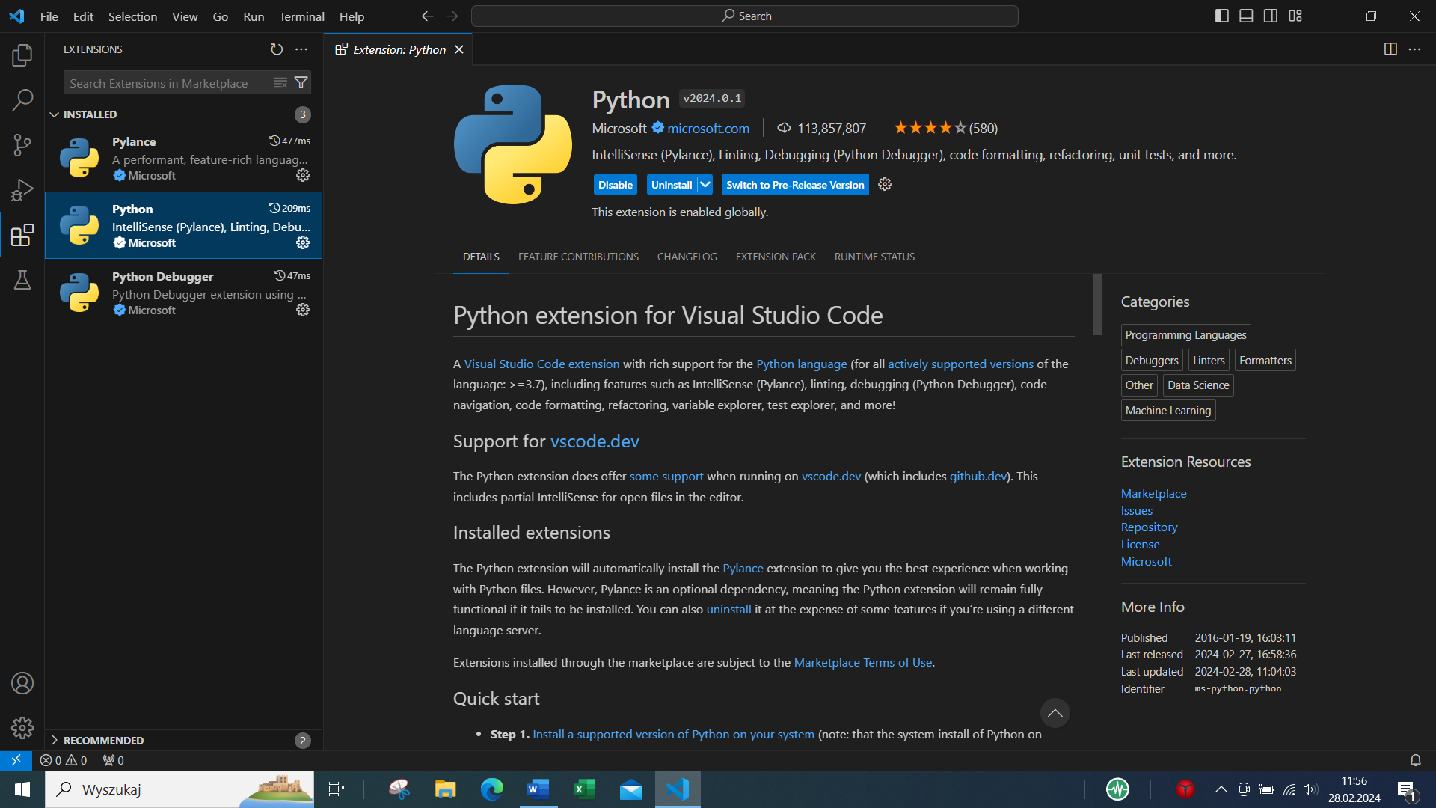Split the editor to the right

pos(1390,49)
